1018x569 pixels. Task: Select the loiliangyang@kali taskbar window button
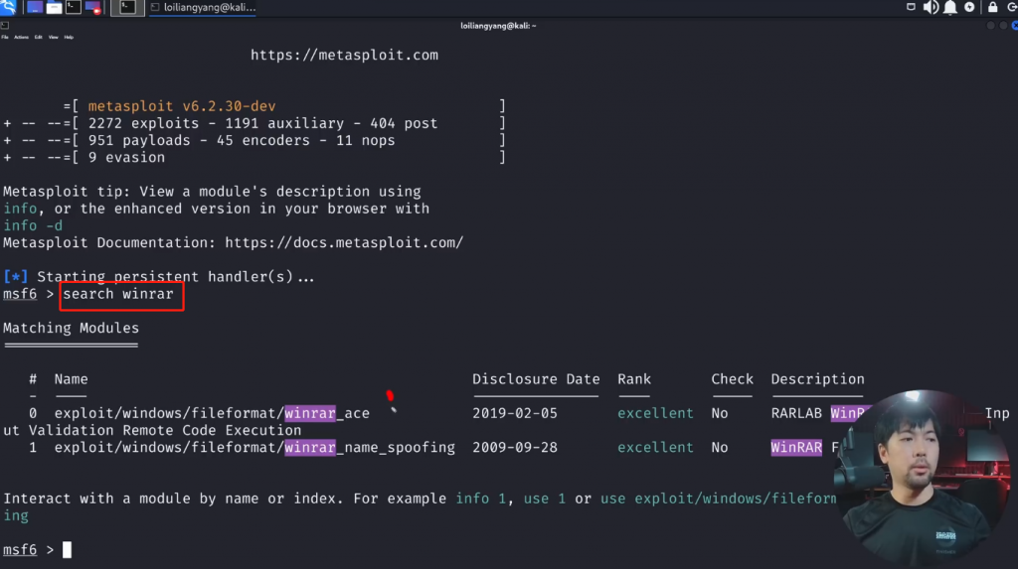(x=204, y=8)
